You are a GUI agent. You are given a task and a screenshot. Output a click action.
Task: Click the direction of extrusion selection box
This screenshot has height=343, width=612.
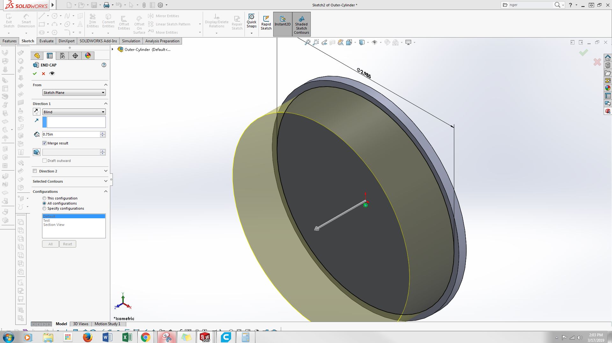[x=74, y=122]
